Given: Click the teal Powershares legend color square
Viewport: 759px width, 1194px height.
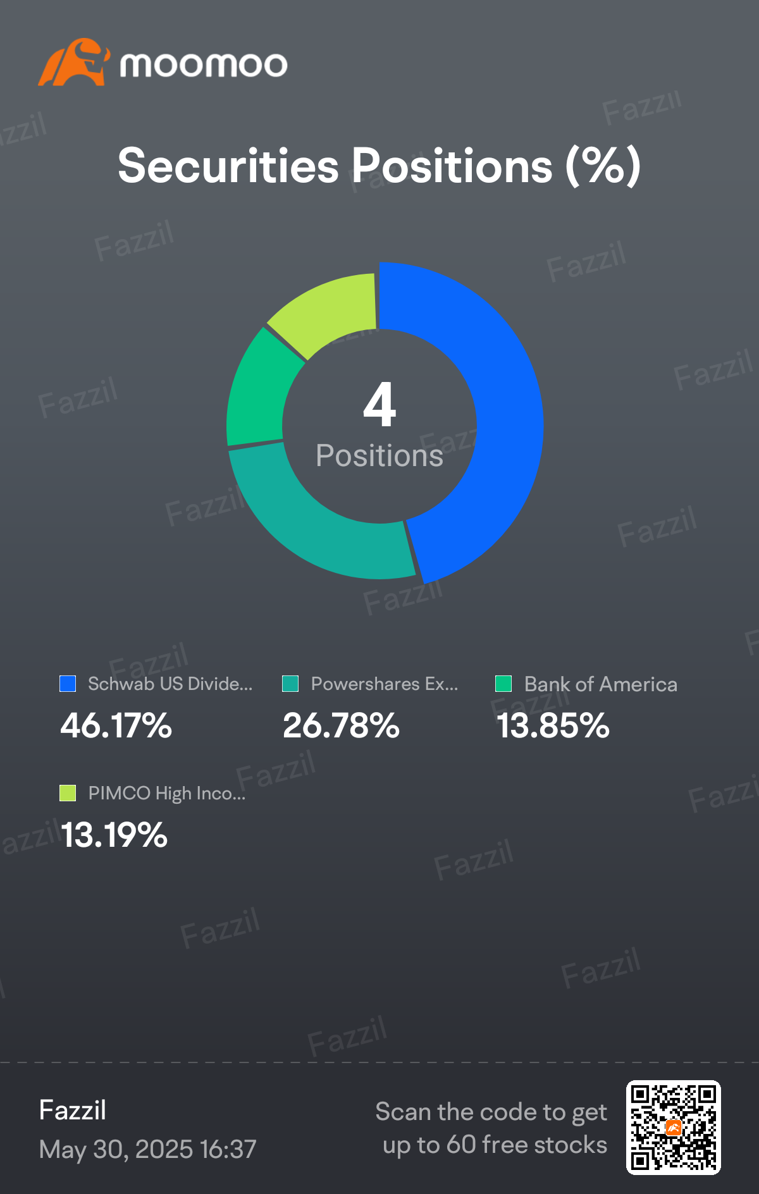Looking at the screenshot, I should coord(290,684).
